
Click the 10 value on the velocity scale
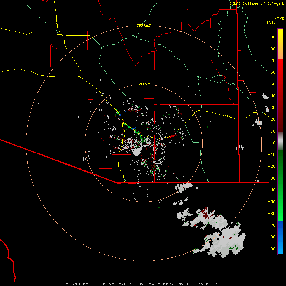tap(273, 131)
